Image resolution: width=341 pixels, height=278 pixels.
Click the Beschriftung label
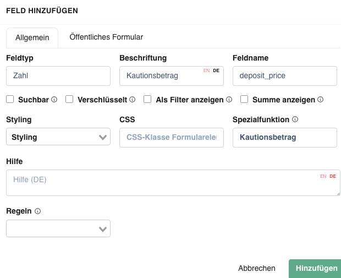[143, 58]
